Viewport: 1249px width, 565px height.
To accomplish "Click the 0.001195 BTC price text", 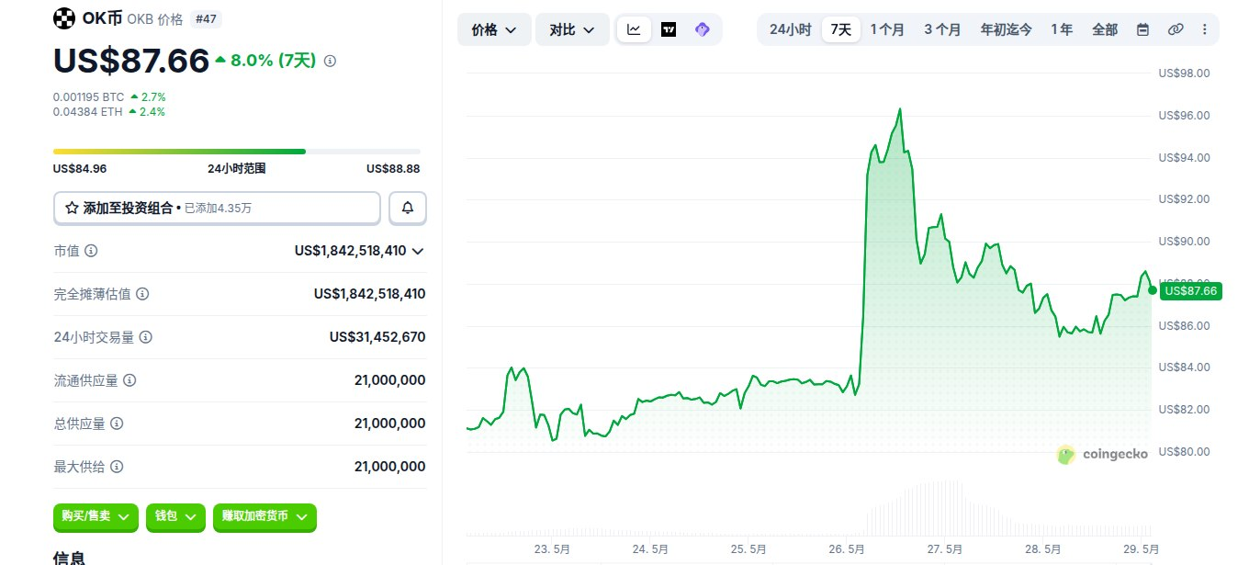I will coord(88,96).
